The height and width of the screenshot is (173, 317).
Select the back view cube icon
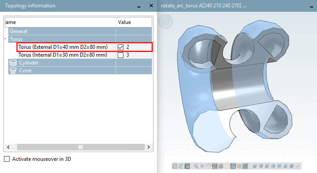[261, 166]
